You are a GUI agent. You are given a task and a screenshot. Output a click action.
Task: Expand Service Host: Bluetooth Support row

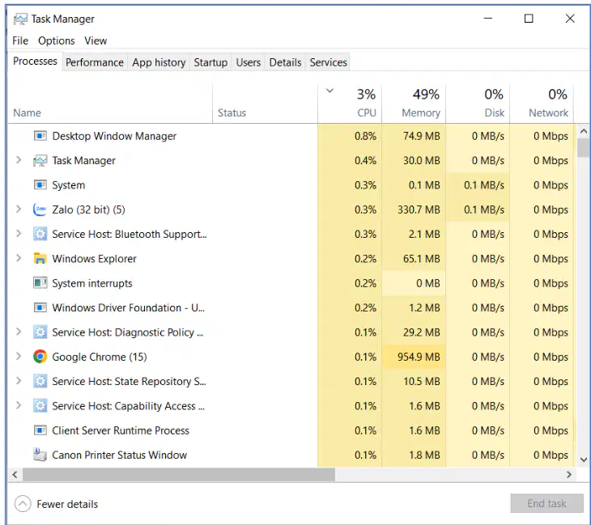[19, 234]
